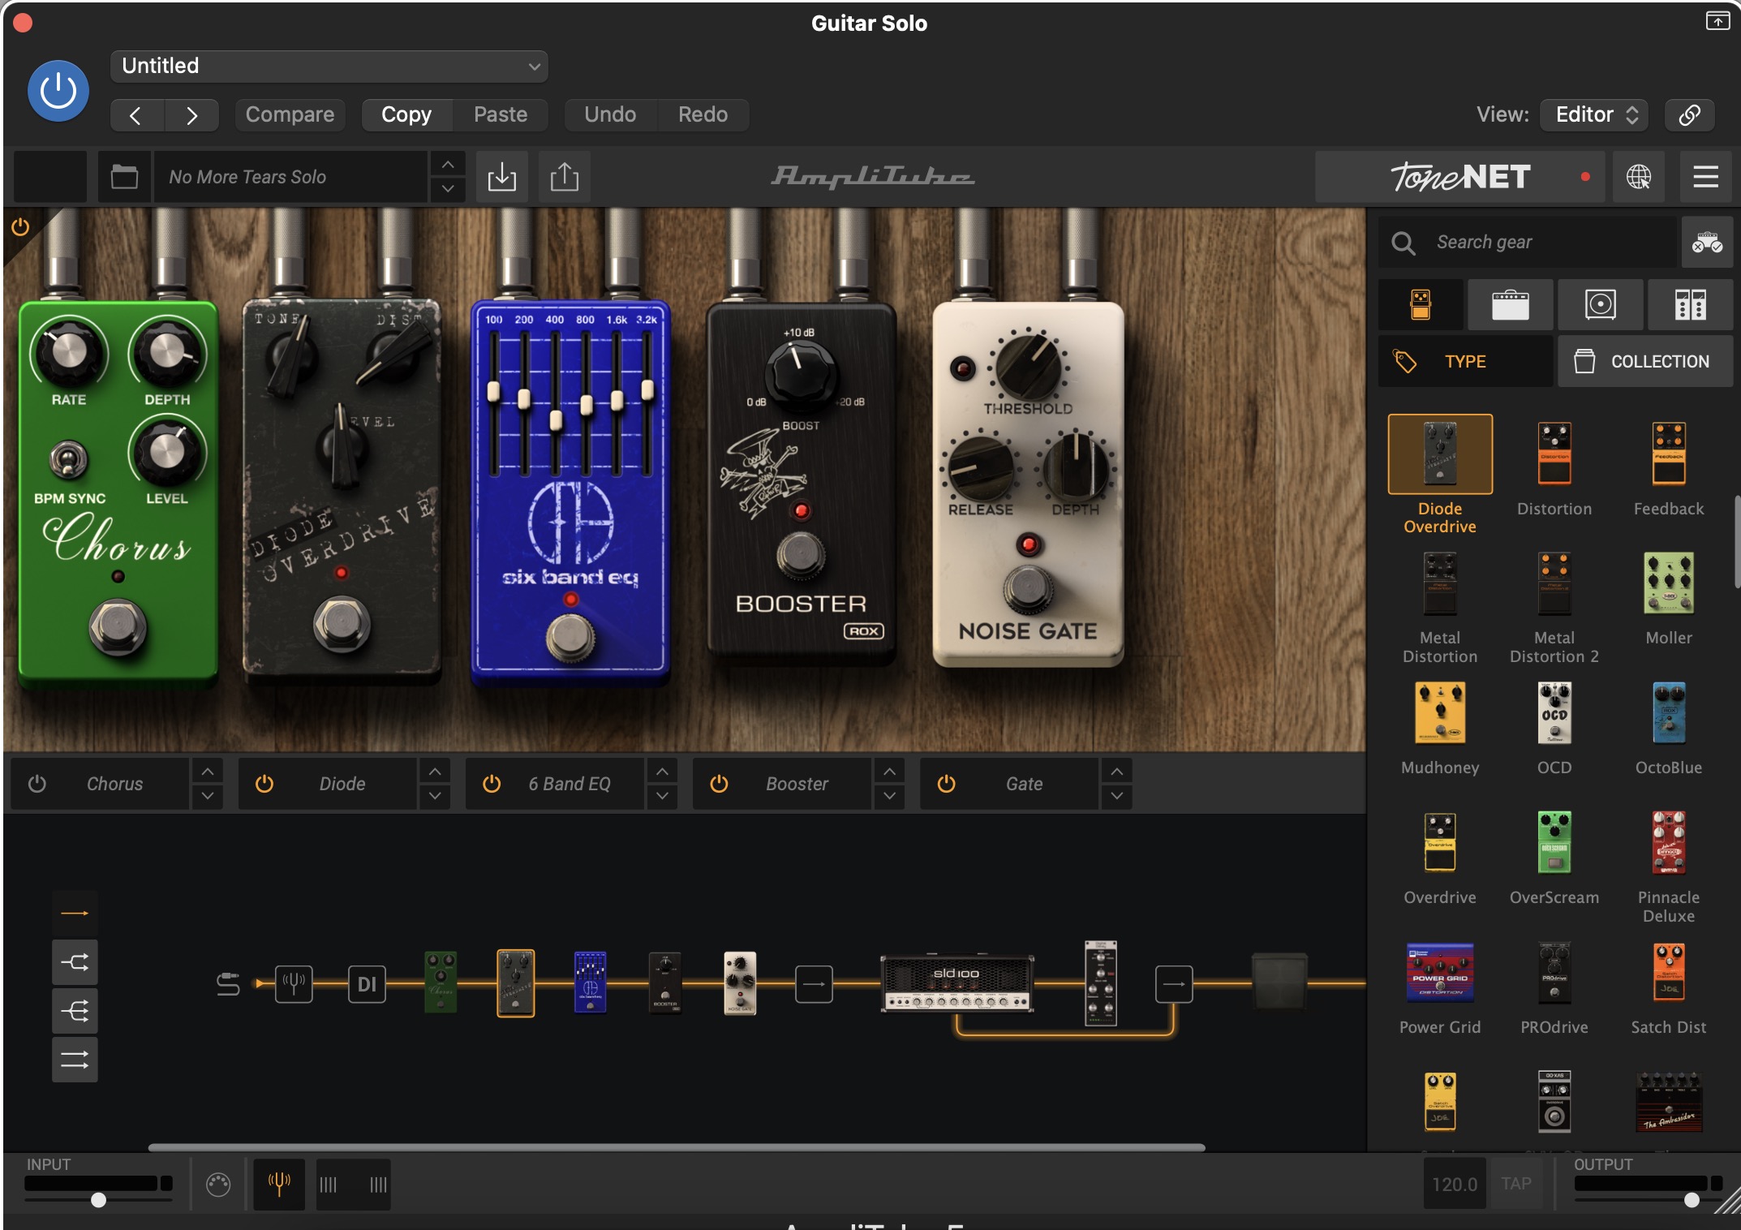Click the up arrow beside Chorus slot

208,772
